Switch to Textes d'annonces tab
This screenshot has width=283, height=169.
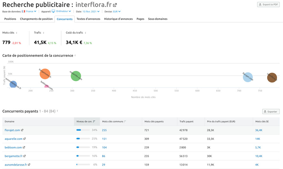coord(88,19)
